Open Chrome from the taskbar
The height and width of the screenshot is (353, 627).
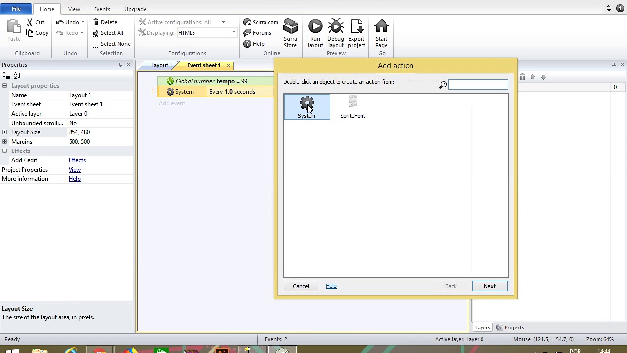(x=100, y=350)
